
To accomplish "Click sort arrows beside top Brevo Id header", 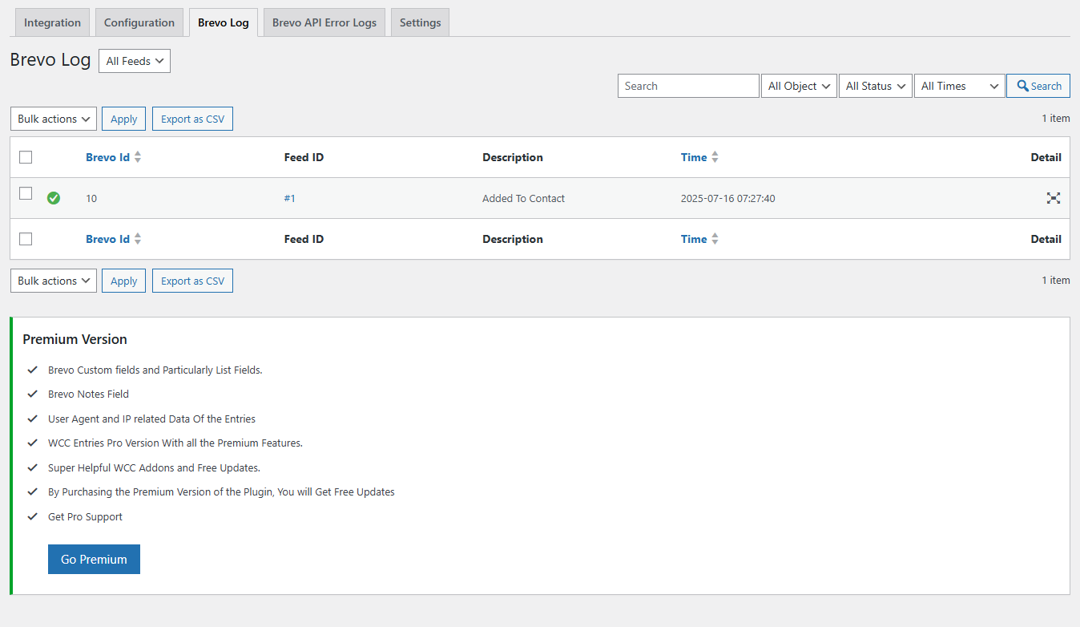I will (x=138, y=157).
